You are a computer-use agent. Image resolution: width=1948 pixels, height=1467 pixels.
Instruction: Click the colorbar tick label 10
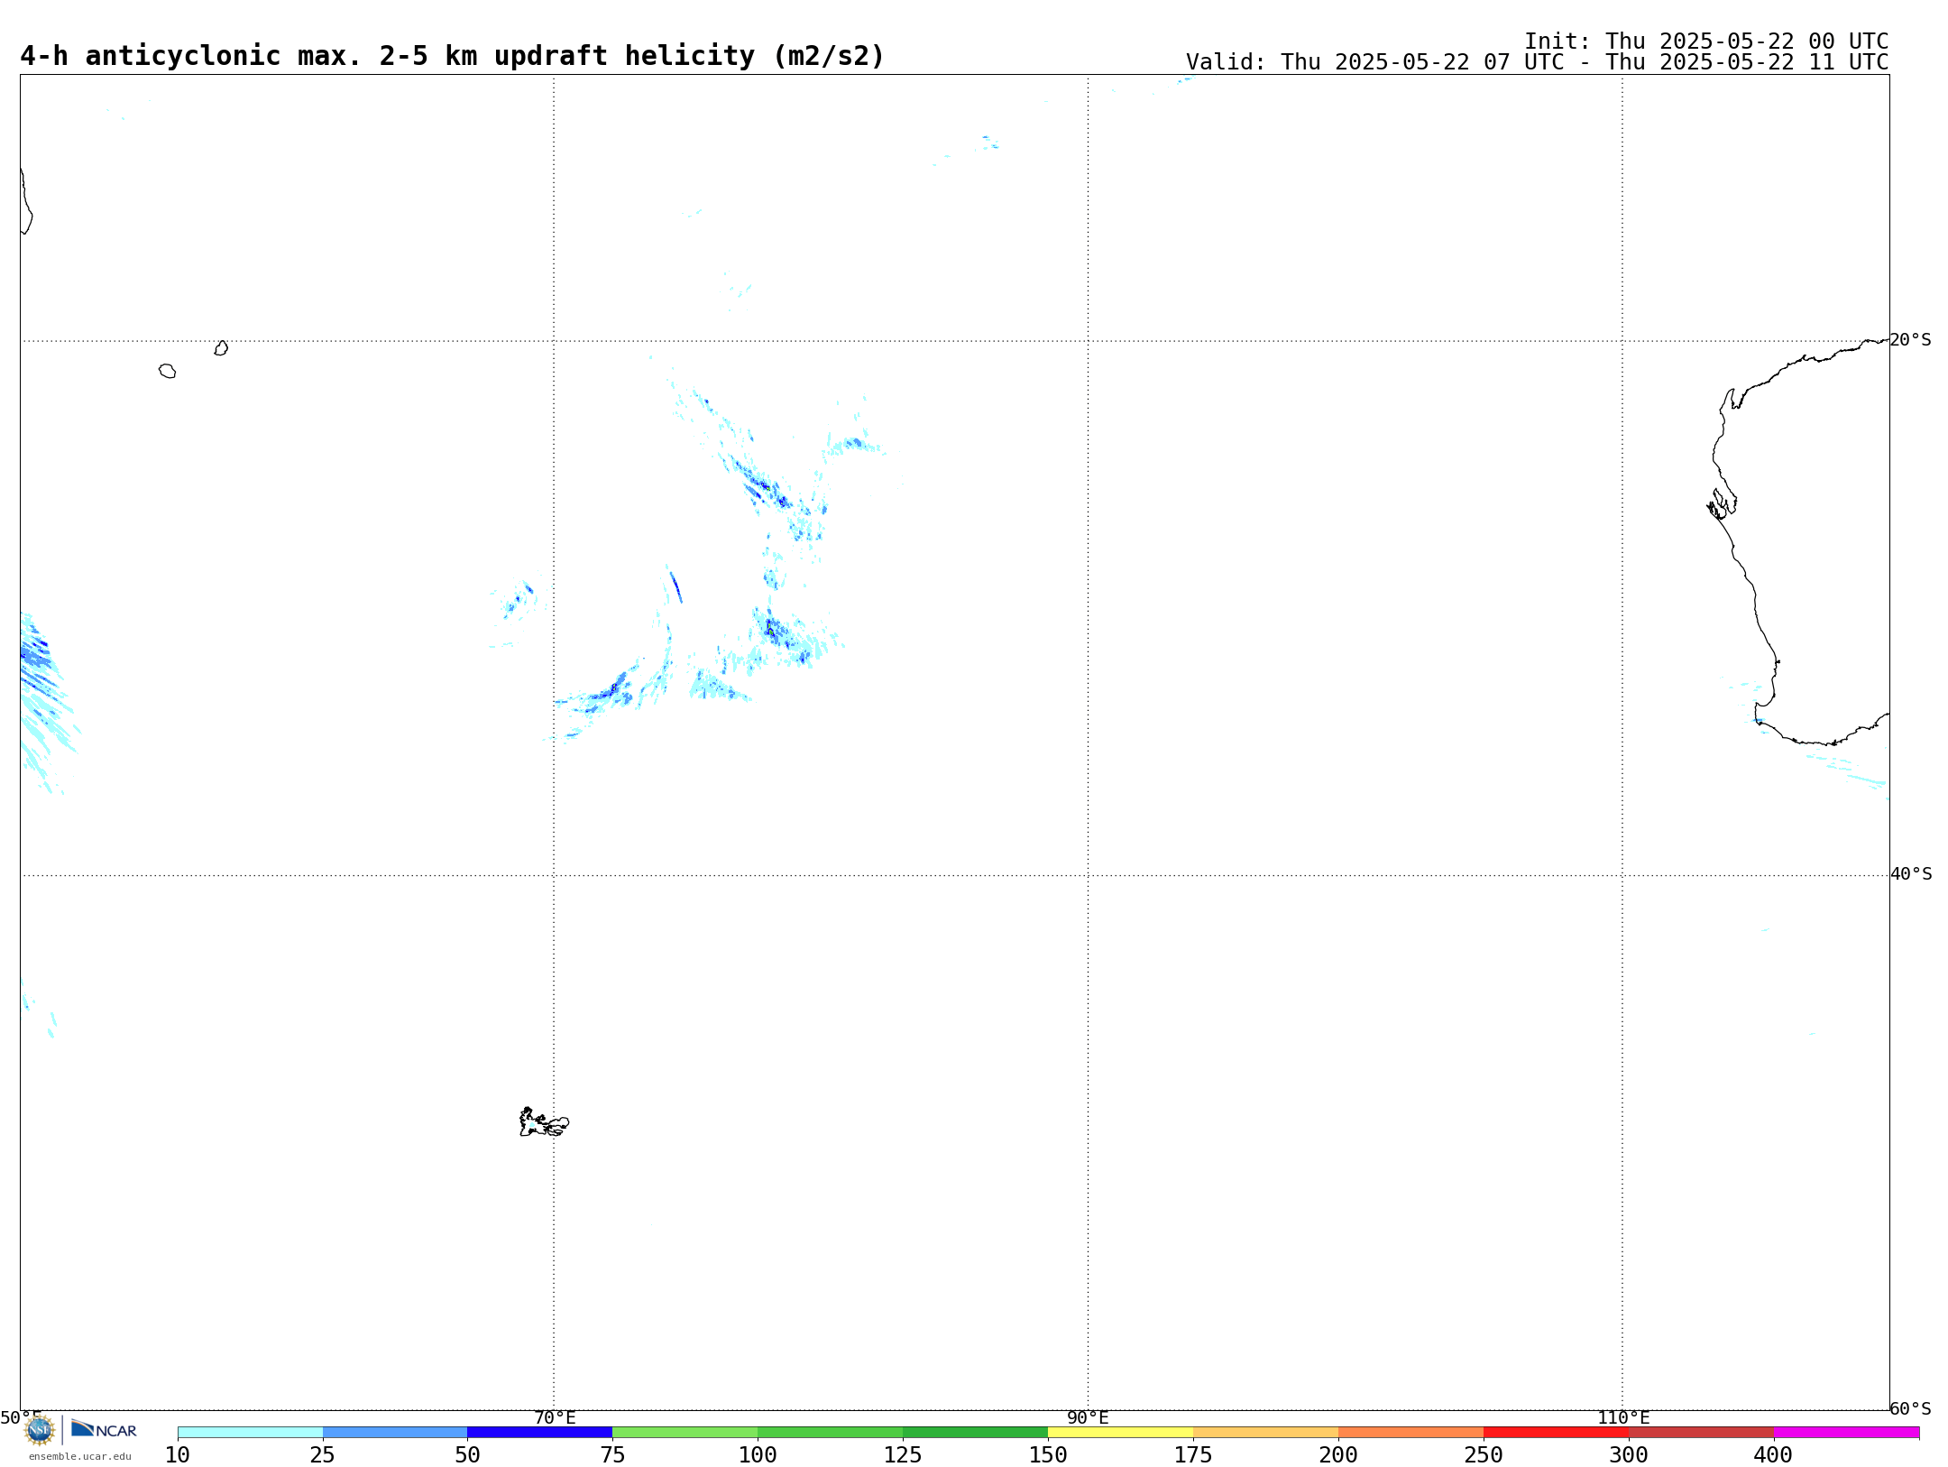(x=178, y=1454)
